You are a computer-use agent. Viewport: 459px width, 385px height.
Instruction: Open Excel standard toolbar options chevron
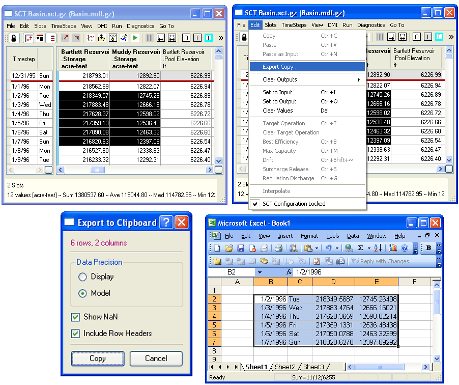coord(415,249)
